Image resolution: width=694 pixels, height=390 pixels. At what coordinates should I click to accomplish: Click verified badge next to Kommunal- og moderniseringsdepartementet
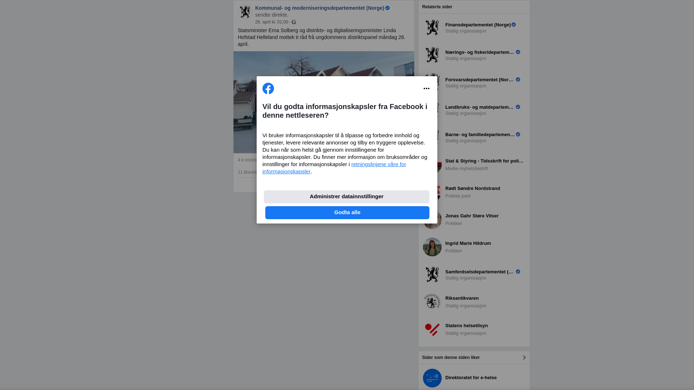coord(387,8)
